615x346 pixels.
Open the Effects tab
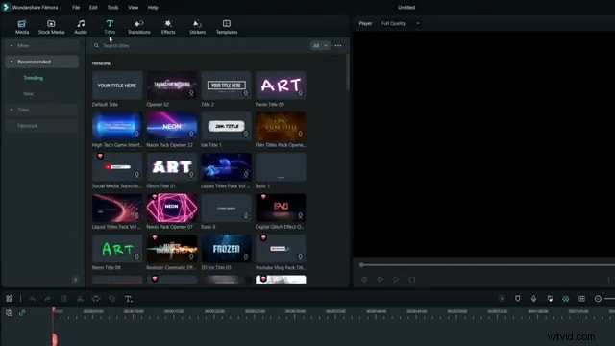click(168, 27)
